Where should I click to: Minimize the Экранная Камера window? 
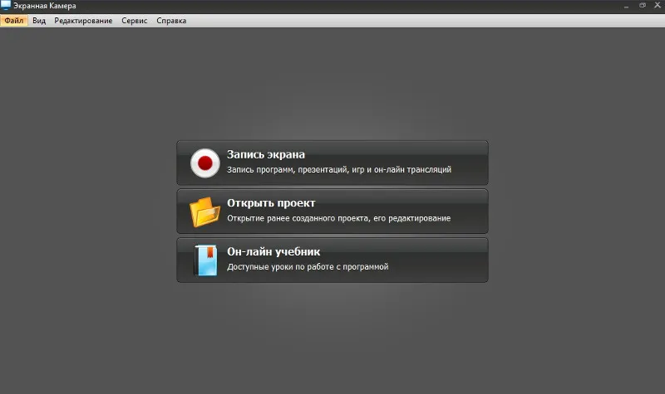[626, 6]
